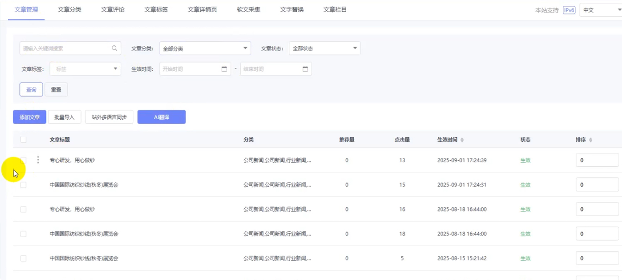Toggle the select-all checkbox in table header
622x280 pixels.
(x=24, y=140)
